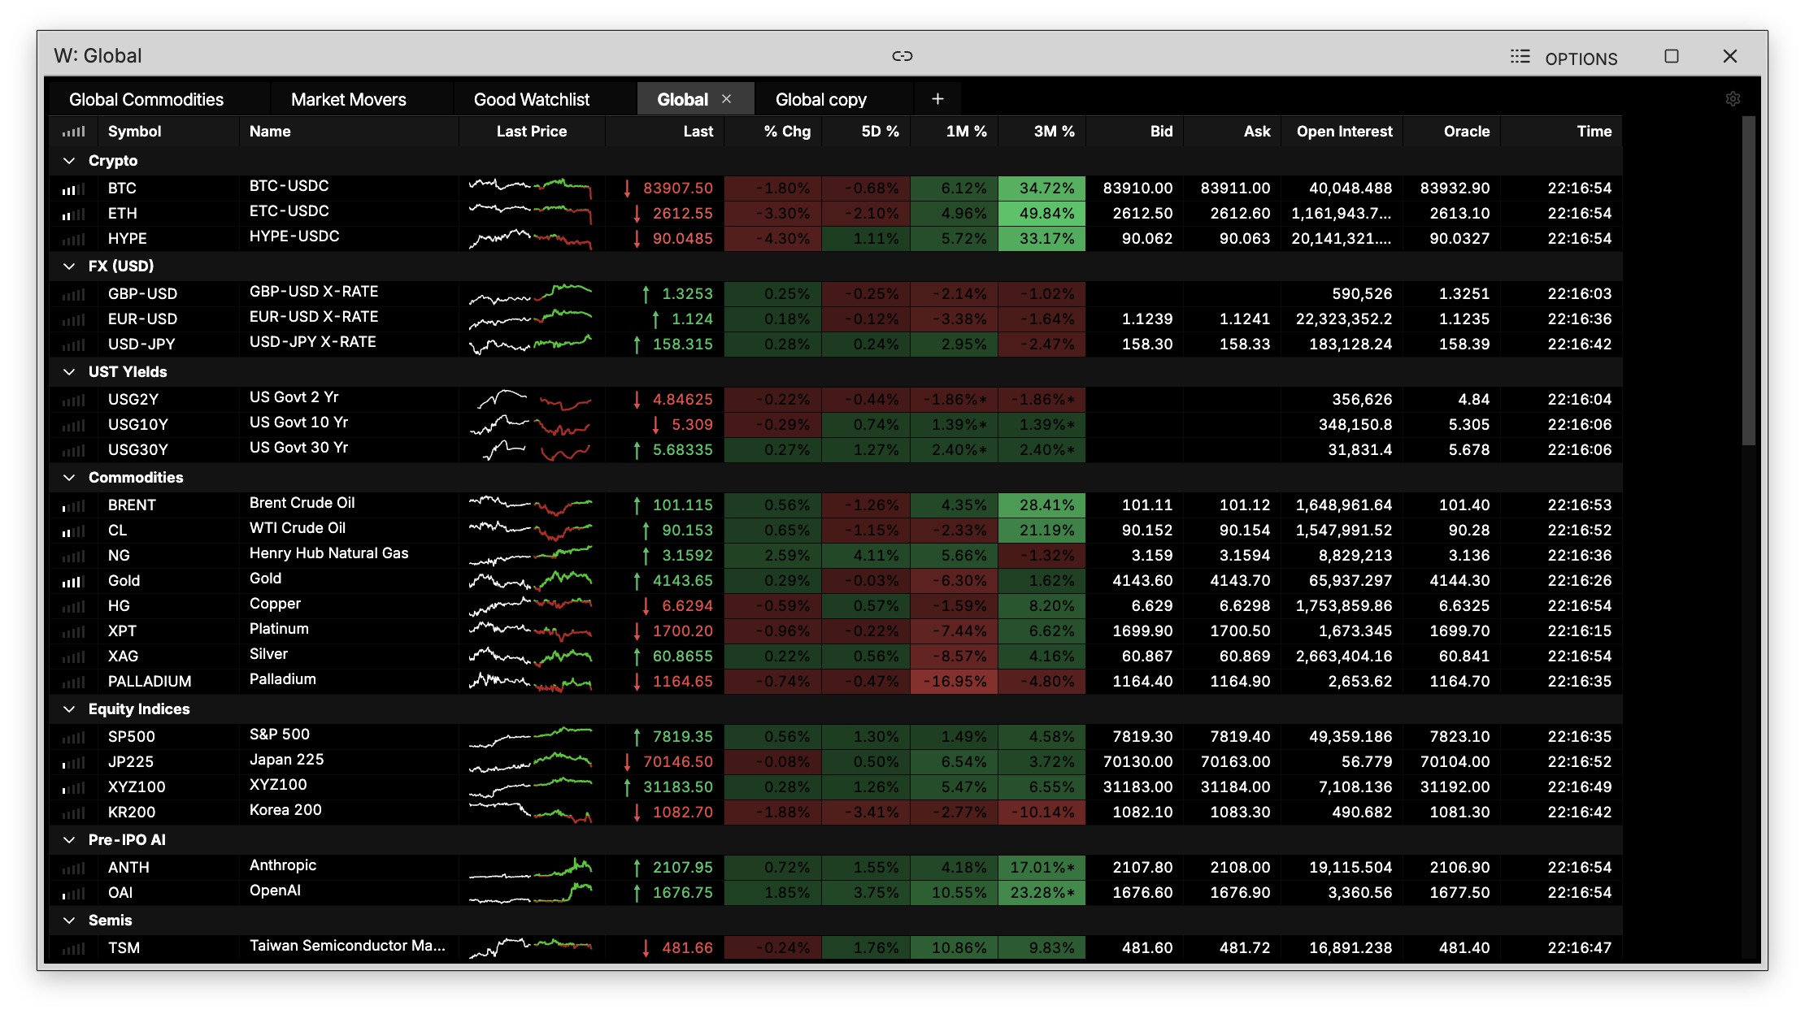Click OpenAI sparkline chart

point(530,892)
